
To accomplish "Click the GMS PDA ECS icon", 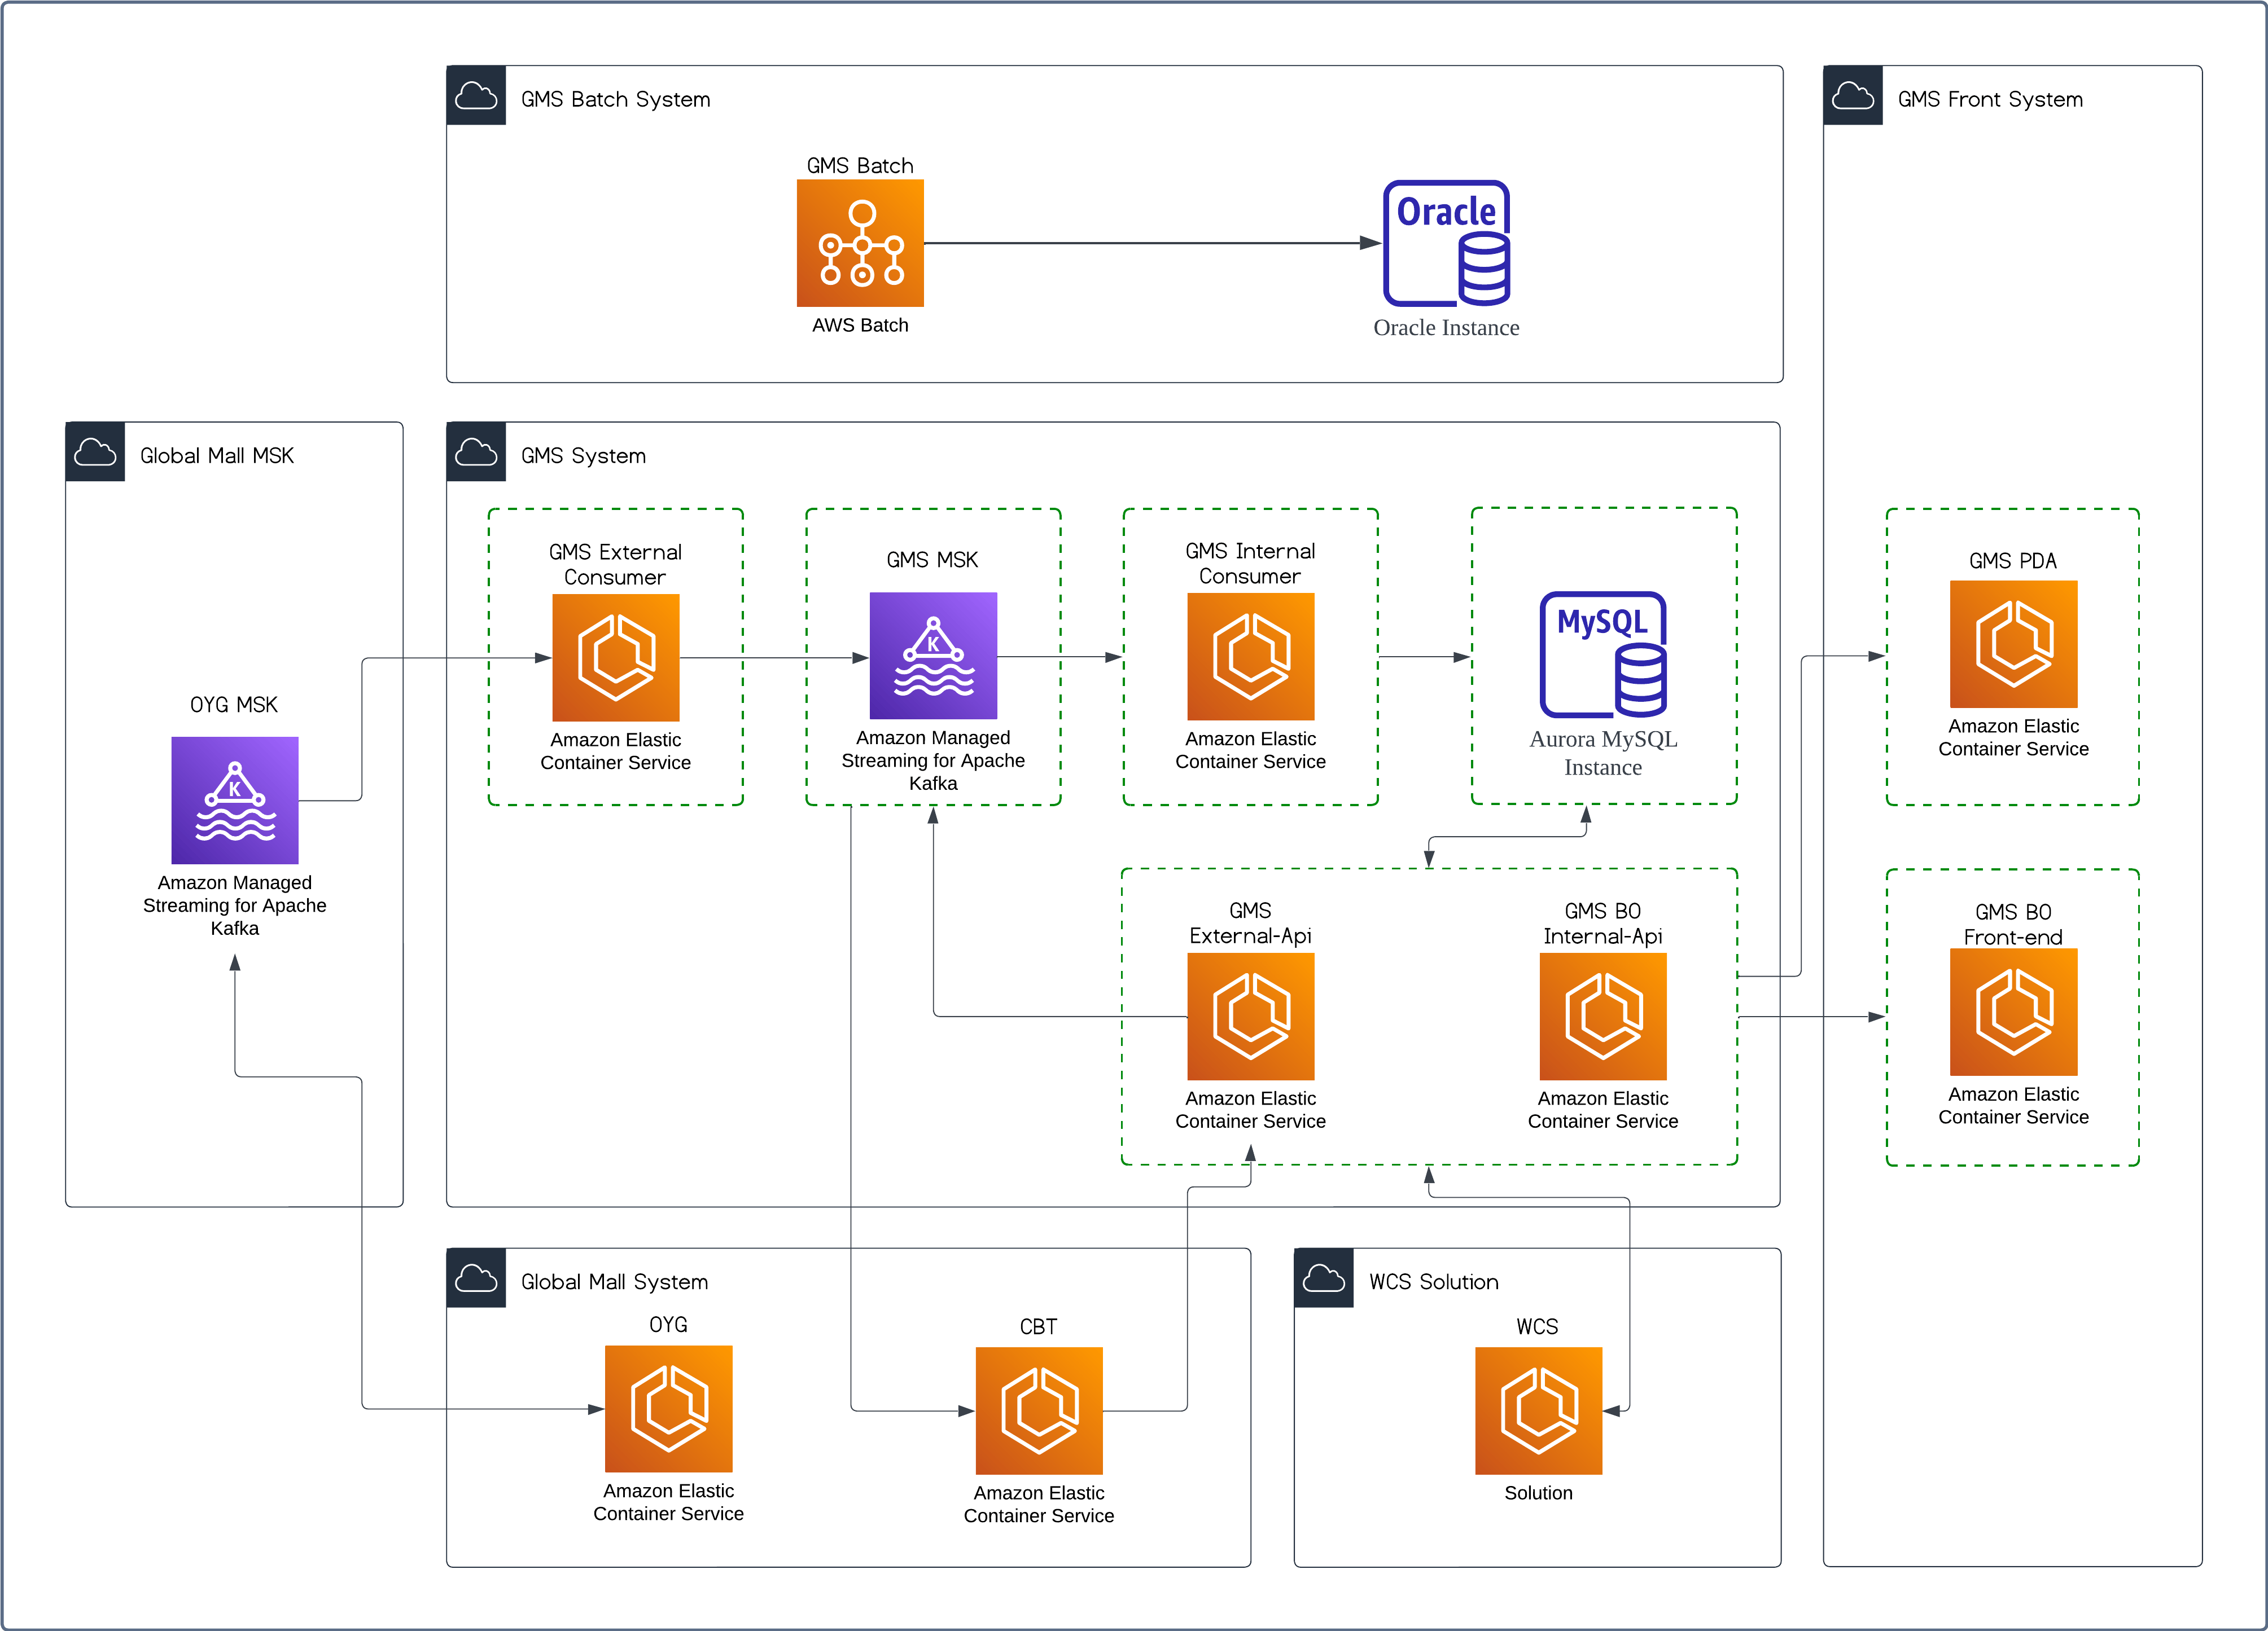I will (x=2014, y=645).
